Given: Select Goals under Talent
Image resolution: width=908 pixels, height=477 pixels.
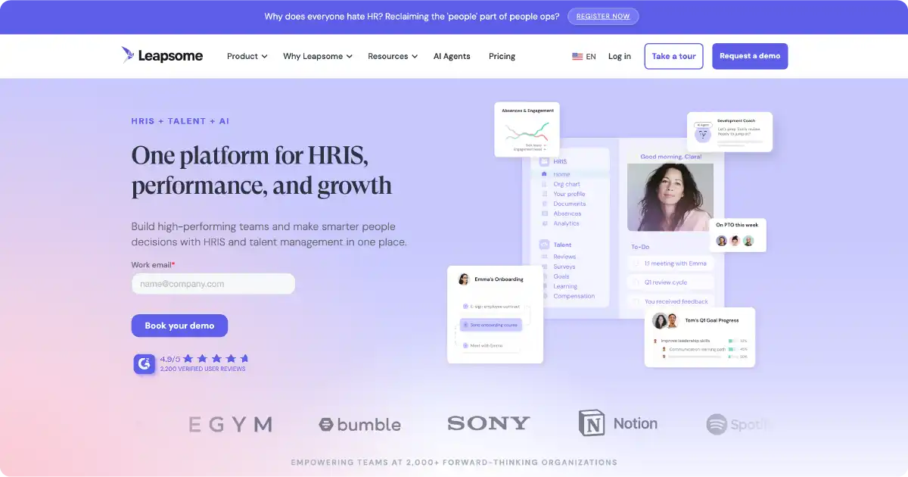Looking at the screenshot, I should (x=561, y=276).
